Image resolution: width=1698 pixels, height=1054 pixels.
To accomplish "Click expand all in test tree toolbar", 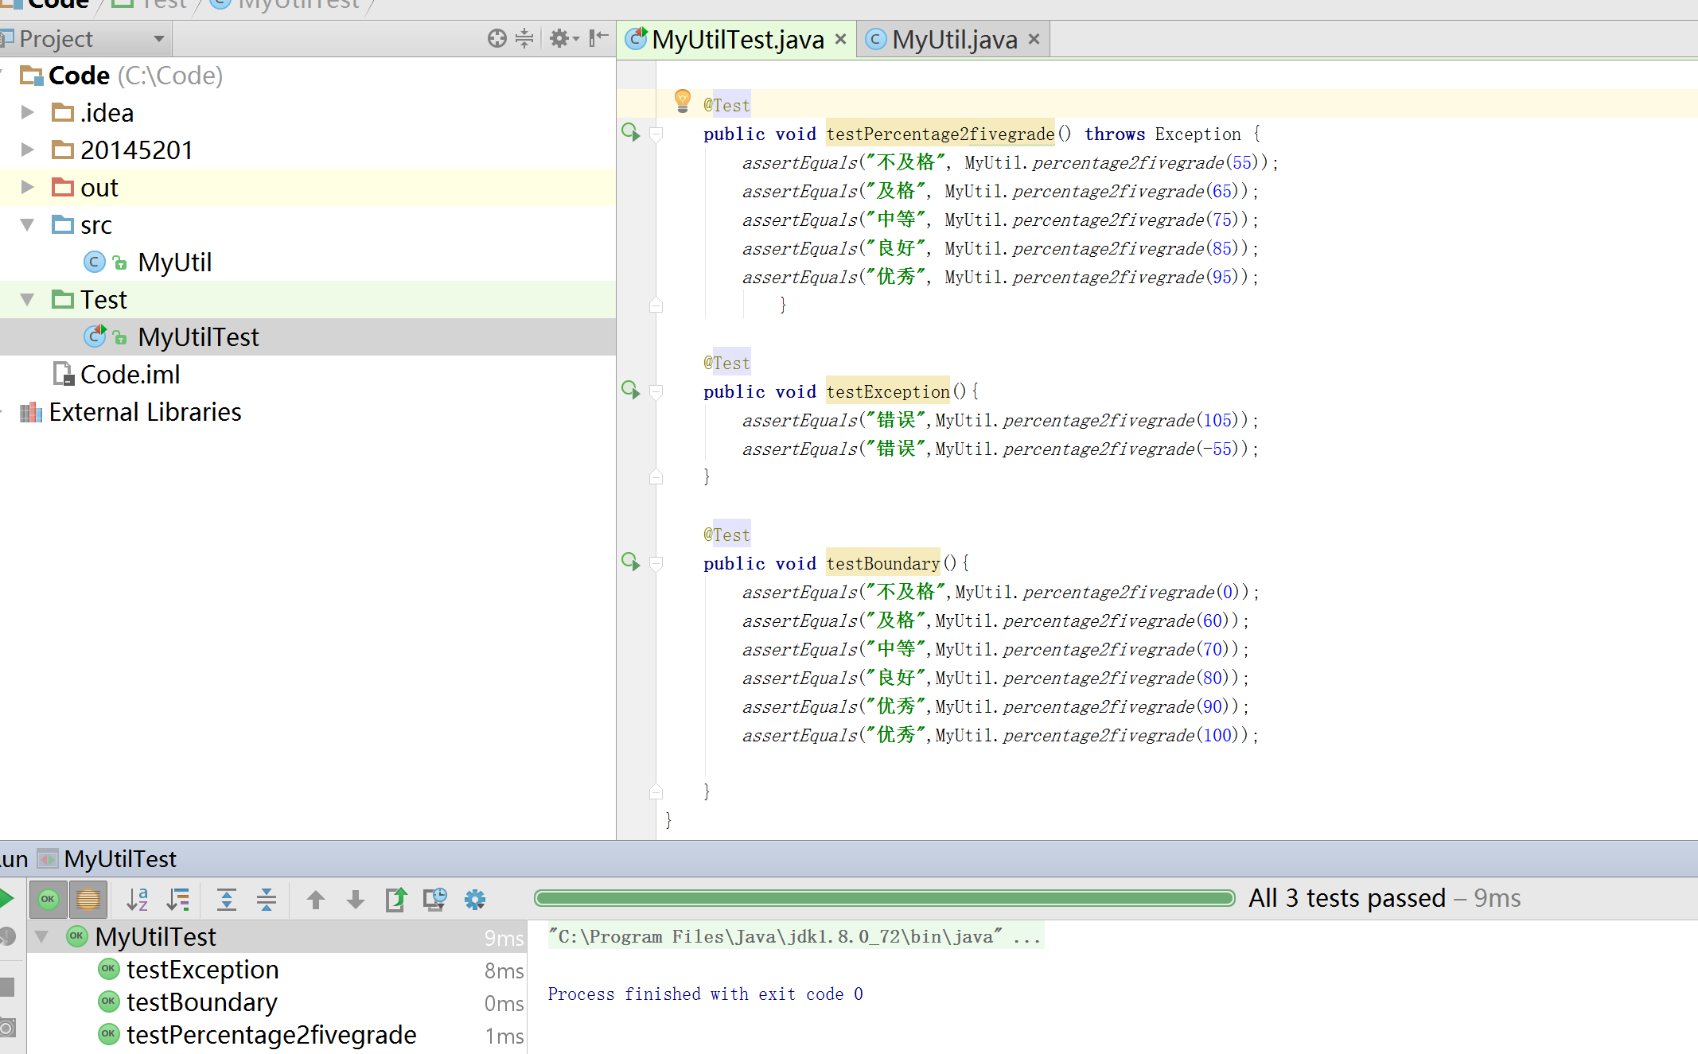I will (227, 900).
